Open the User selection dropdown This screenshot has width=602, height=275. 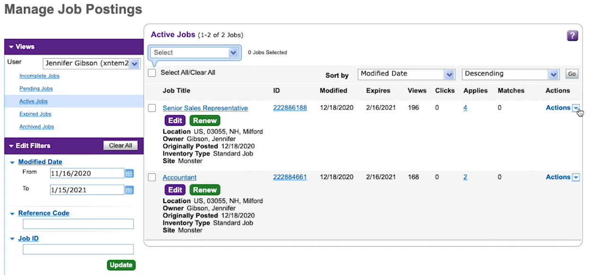[135, 63]
